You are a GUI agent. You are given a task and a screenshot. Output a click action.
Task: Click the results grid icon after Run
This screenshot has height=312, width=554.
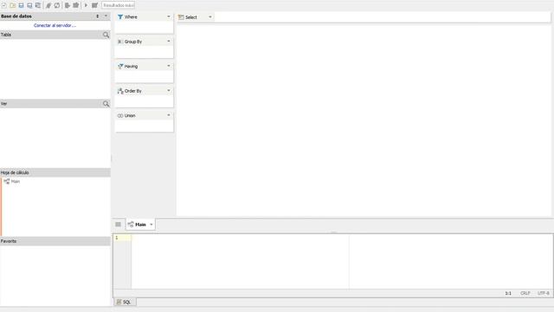(x=94, y=5)
